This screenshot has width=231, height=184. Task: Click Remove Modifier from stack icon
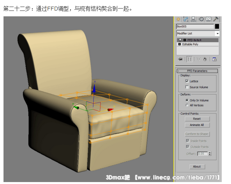[205, 59]
